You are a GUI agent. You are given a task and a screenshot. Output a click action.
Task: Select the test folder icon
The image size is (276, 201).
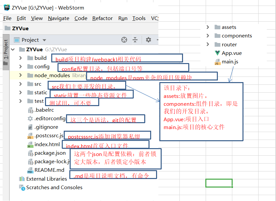[30, 101]
